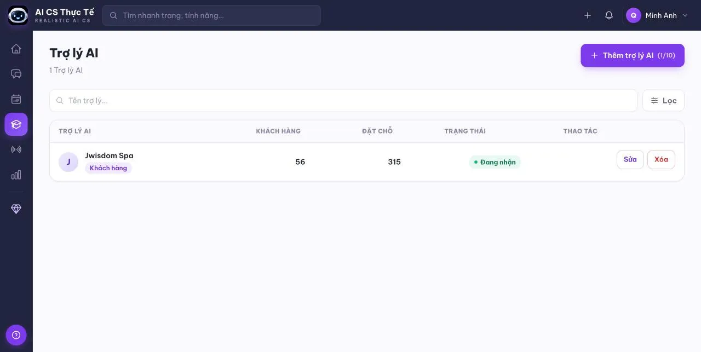
Task: Click the Khách hàng tag on Jwisdom Spa
Action: [108, 168]
